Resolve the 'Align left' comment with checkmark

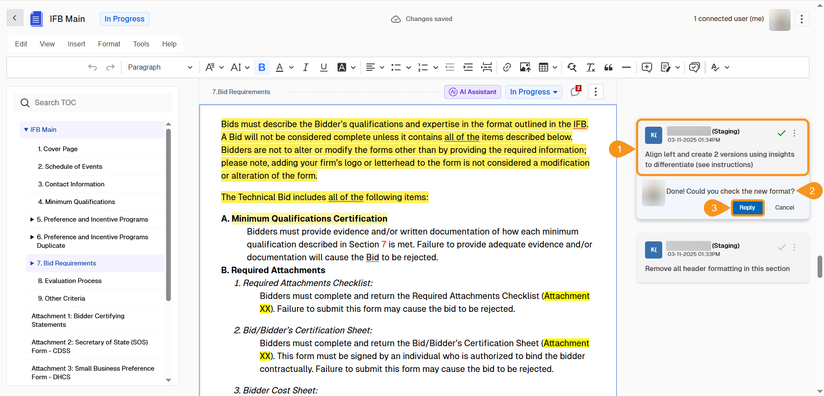tap(782, 133)
